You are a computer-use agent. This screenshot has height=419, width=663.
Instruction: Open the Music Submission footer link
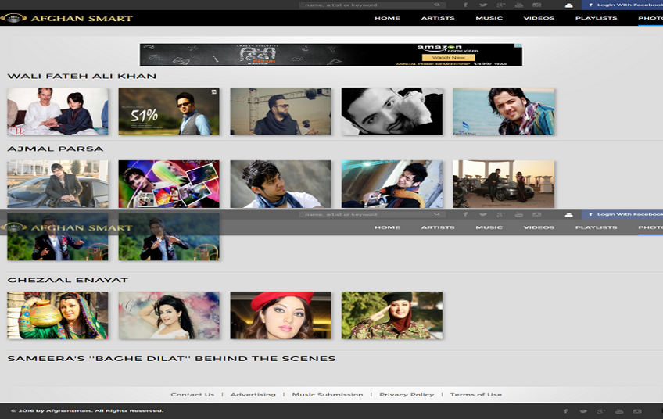click(x=328, y=395)
